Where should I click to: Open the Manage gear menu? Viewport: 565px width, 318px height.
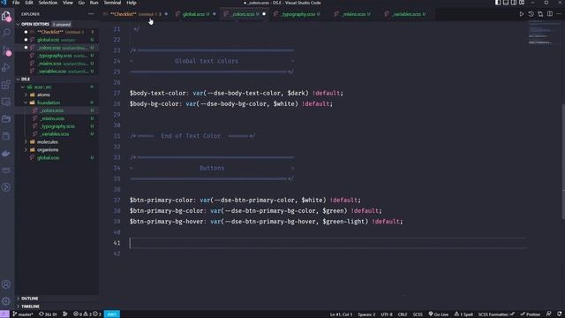pyautogui.click(x=6, y=301)
